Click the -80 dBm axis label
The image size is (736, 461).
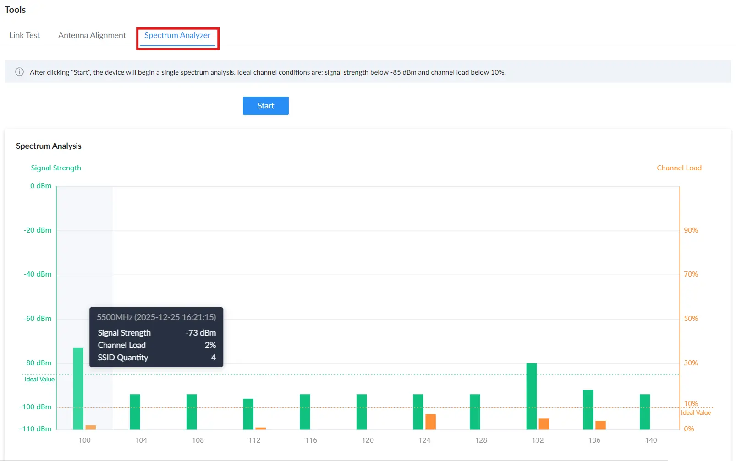(38, 363)
